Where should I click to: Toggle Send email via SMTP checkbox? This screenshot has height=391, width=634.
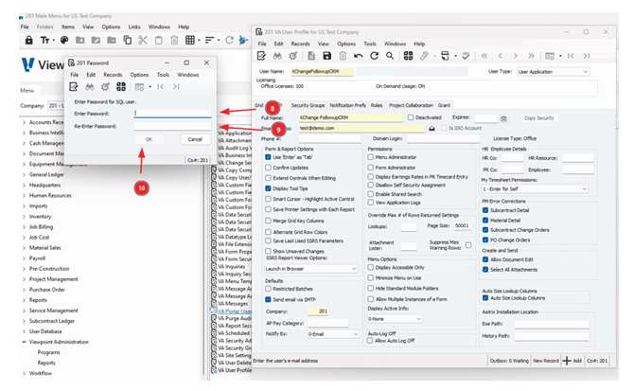point(268,299)
